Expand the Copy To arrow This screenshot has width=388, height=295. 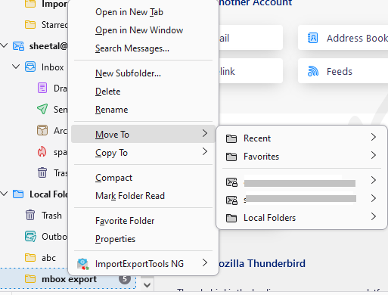pyautogui.click(x=205, y=151)
